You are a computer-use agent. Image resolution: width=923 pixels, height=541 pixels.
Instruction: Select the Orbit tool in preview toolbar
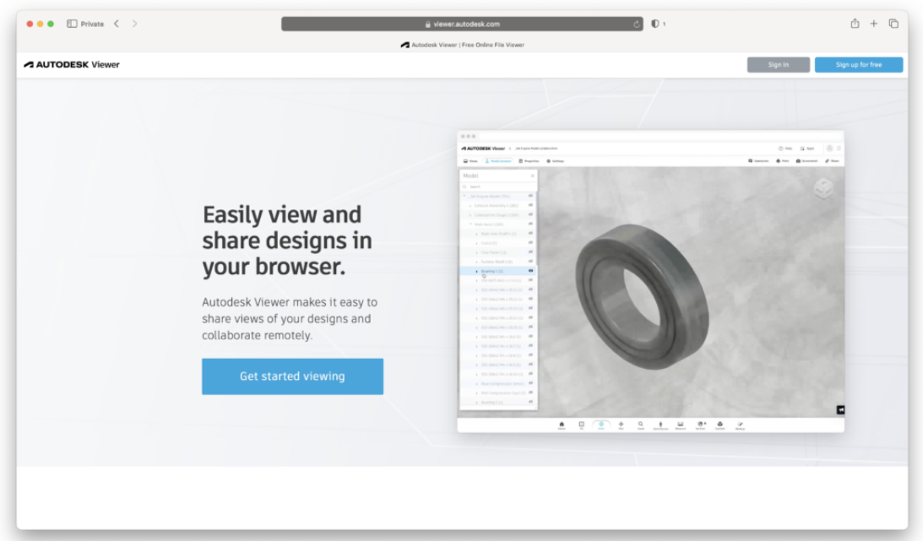coord(601,425)
